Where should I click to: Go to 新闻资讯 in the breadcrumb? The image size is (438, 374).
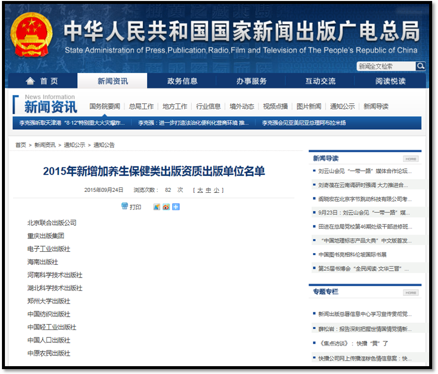point(45,145)
